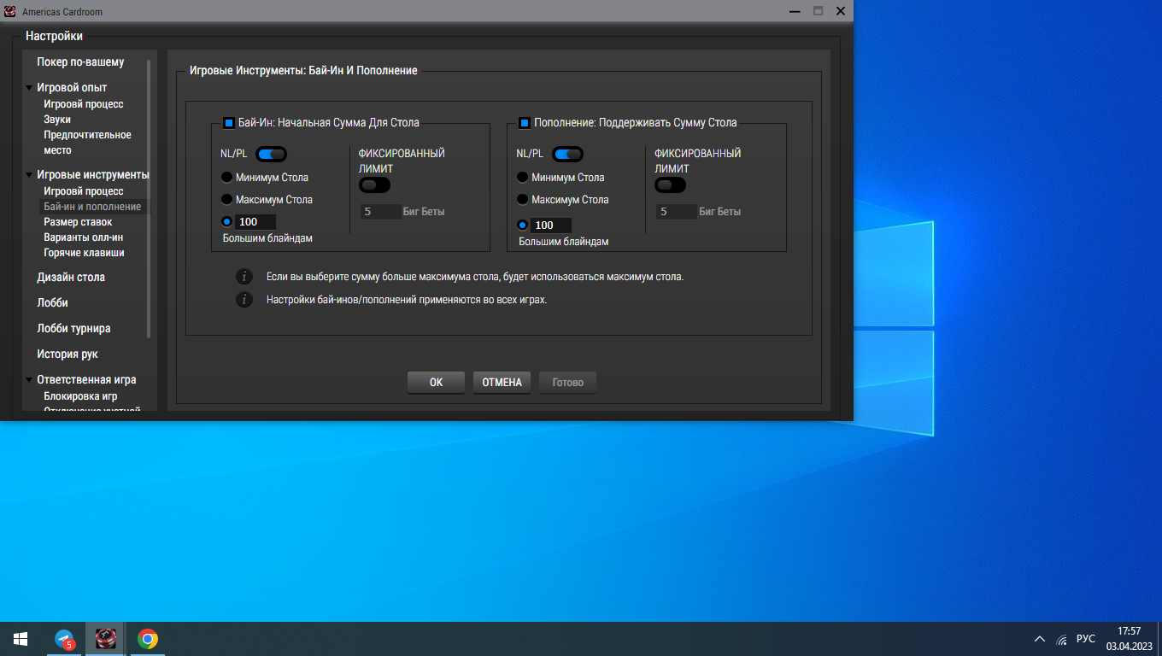Select Минимум Стола radio in Пополнение
The image size is (1162, 656).
[x=522, y=178]
